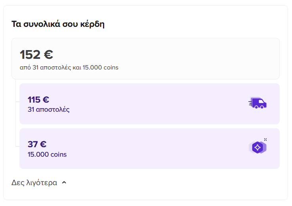Click the "από 31 αποστολές και 15.000 coins" subtitle
Viewport: 292px width, 206px height.
[69, 67]
